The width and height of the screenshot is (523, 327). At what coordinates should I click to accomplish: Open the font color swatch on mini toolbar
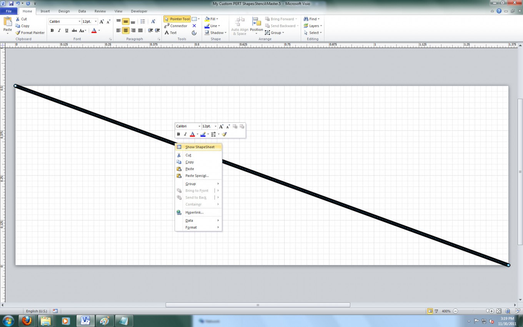tap(192, 134)
